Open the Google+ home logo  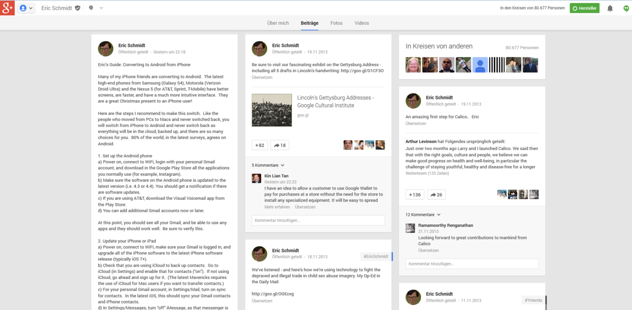(7, 8)
